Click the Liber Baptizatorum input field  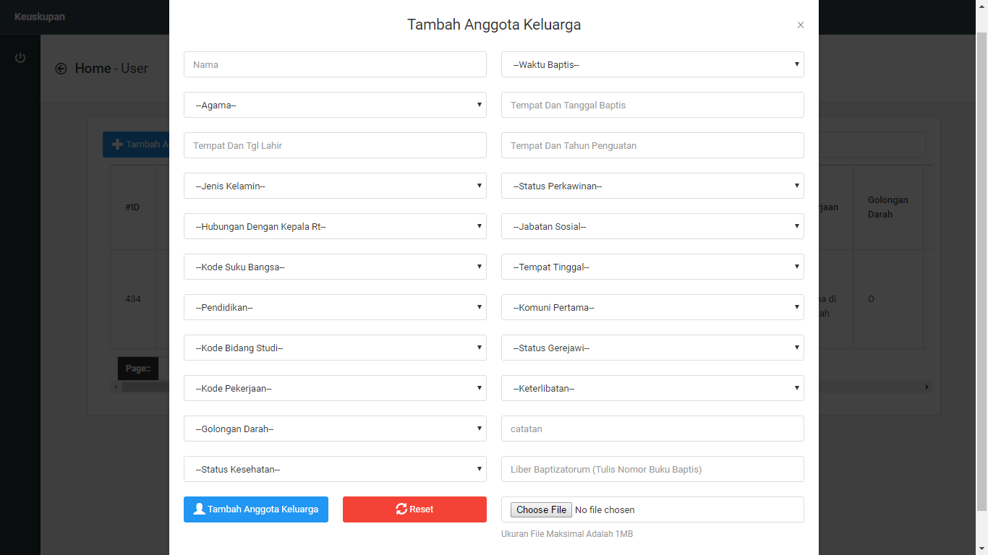[x=652, y=469]
